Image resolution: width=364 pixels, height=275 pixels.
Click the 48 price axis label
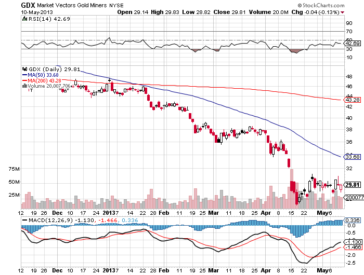[349, 76]
